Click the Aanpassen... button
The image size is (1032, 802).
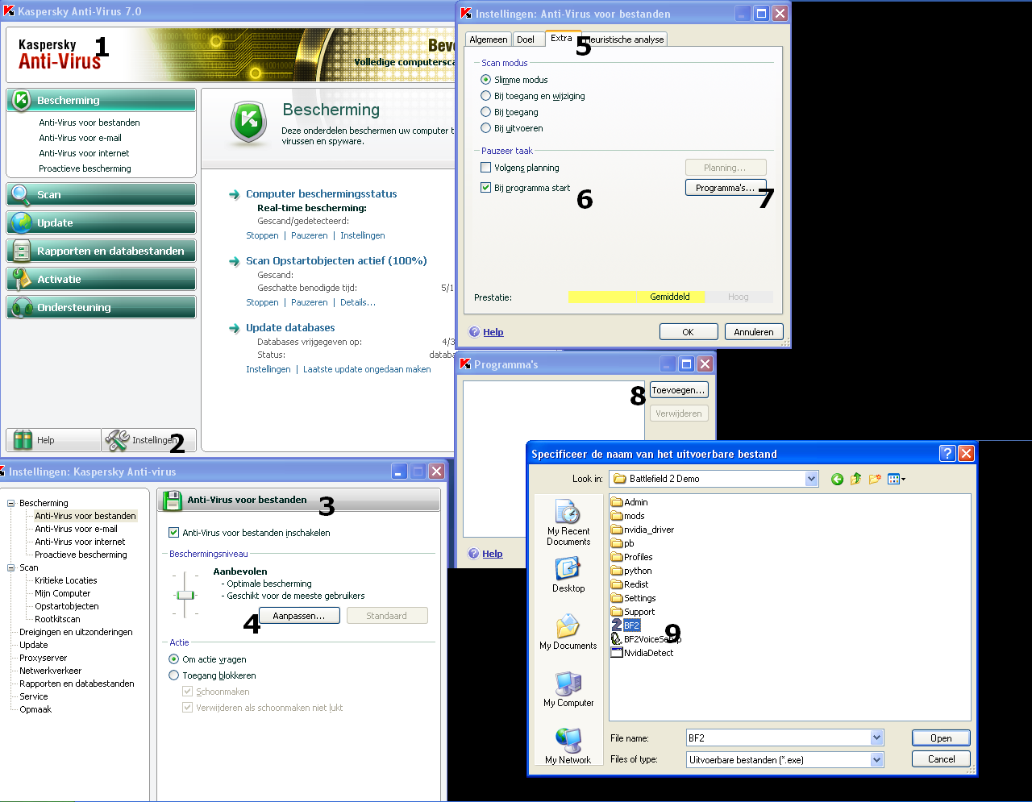[x=298, y=616]
